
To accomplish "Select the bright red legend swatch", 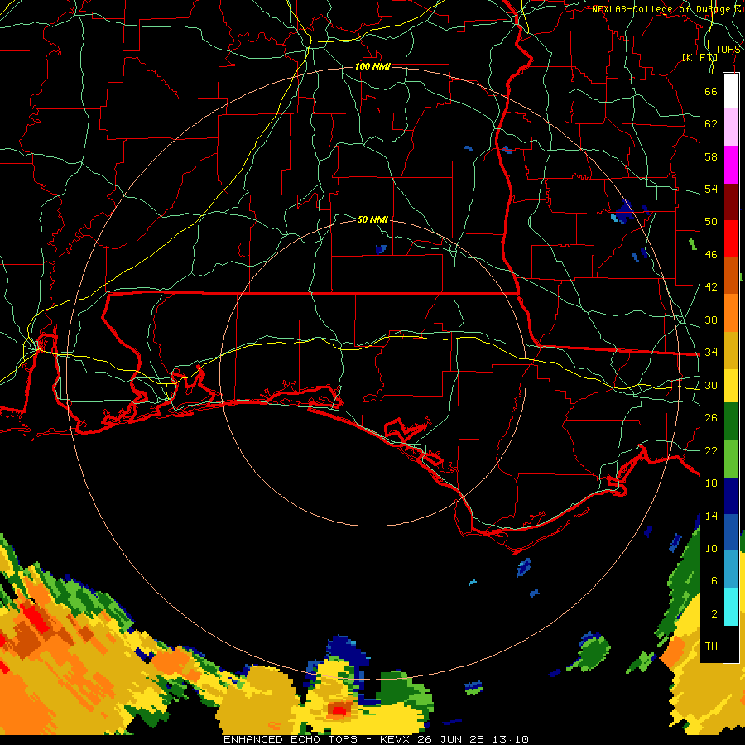I will [x=731, y=238].
